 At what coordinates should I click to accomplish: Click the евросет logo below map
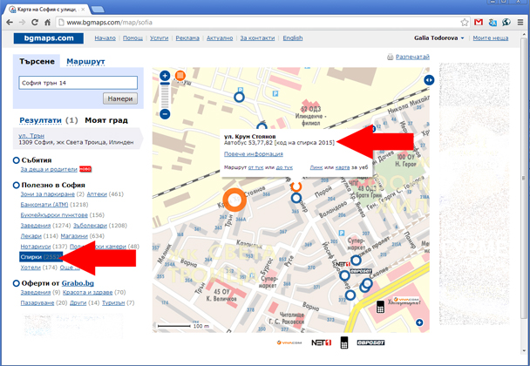point(370,342)
